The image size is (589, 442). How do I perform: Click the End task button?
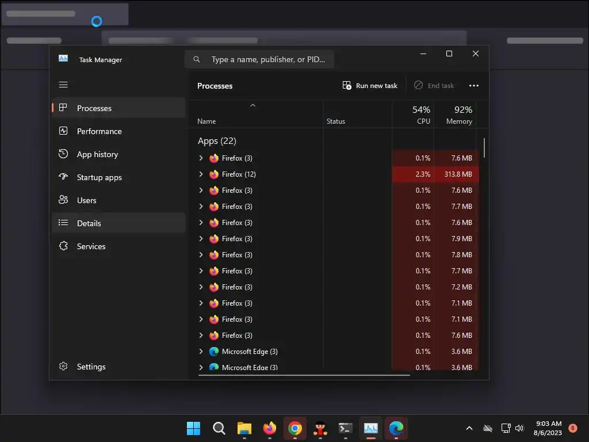[x=434, y=86]
